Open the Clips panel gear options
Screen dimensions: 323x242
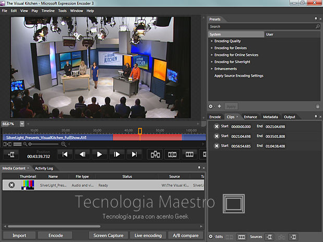pos(210,236)
